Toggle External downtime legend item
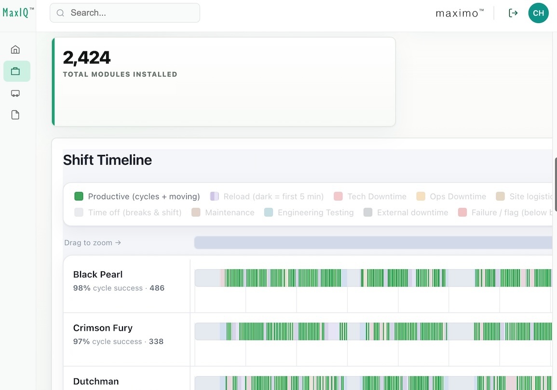 click(x=406, y=212)
